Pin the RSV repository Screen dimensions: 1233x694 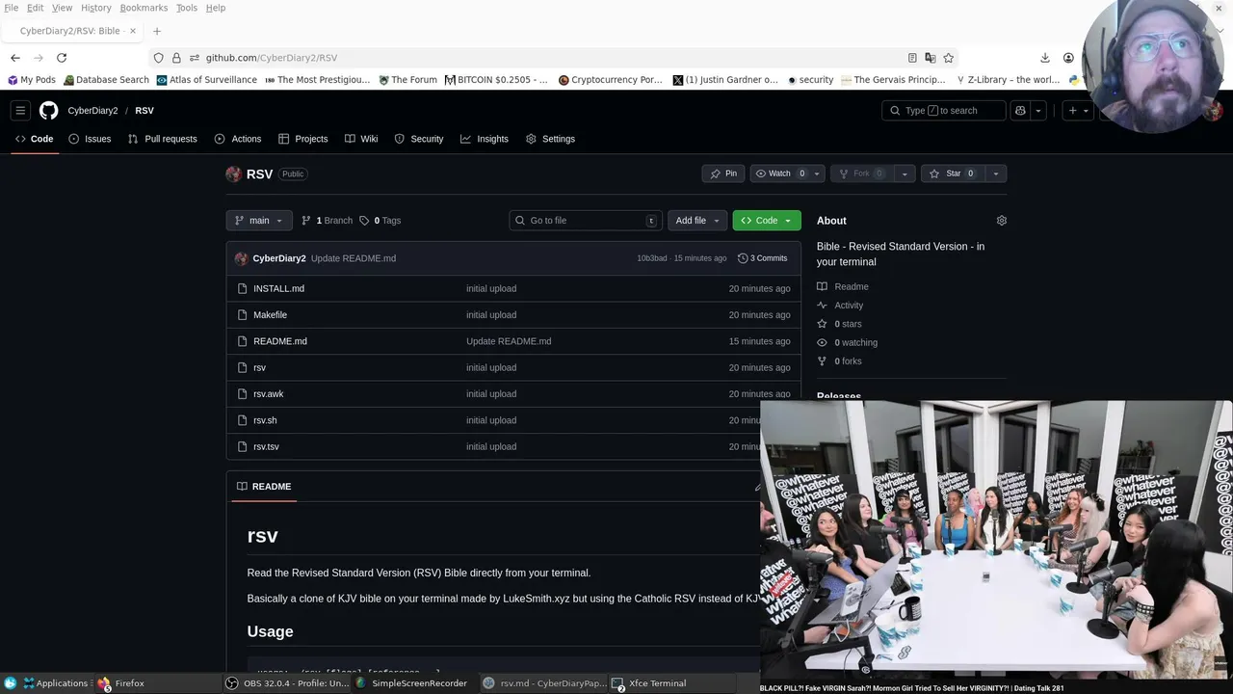coord(723,173)
